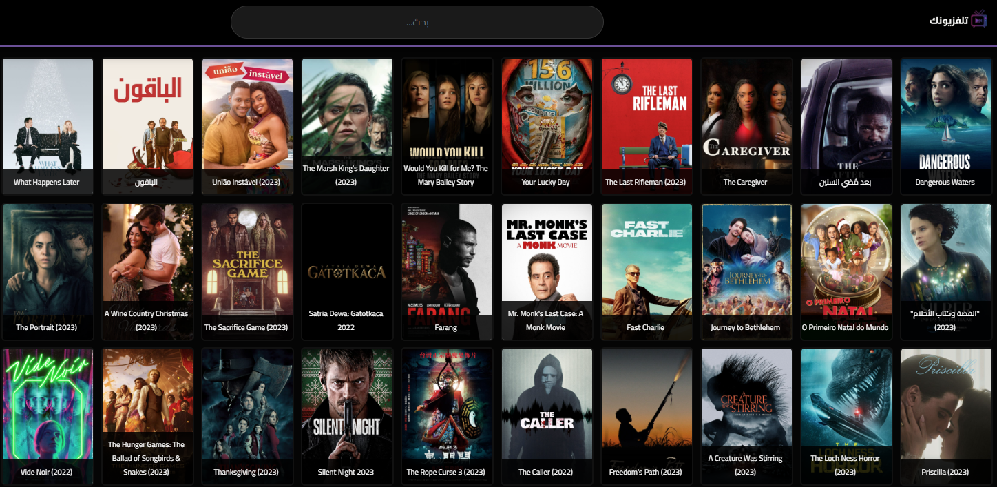997x487 pixels.
Task: Focus the بحث search field
Action: [417, 22]
